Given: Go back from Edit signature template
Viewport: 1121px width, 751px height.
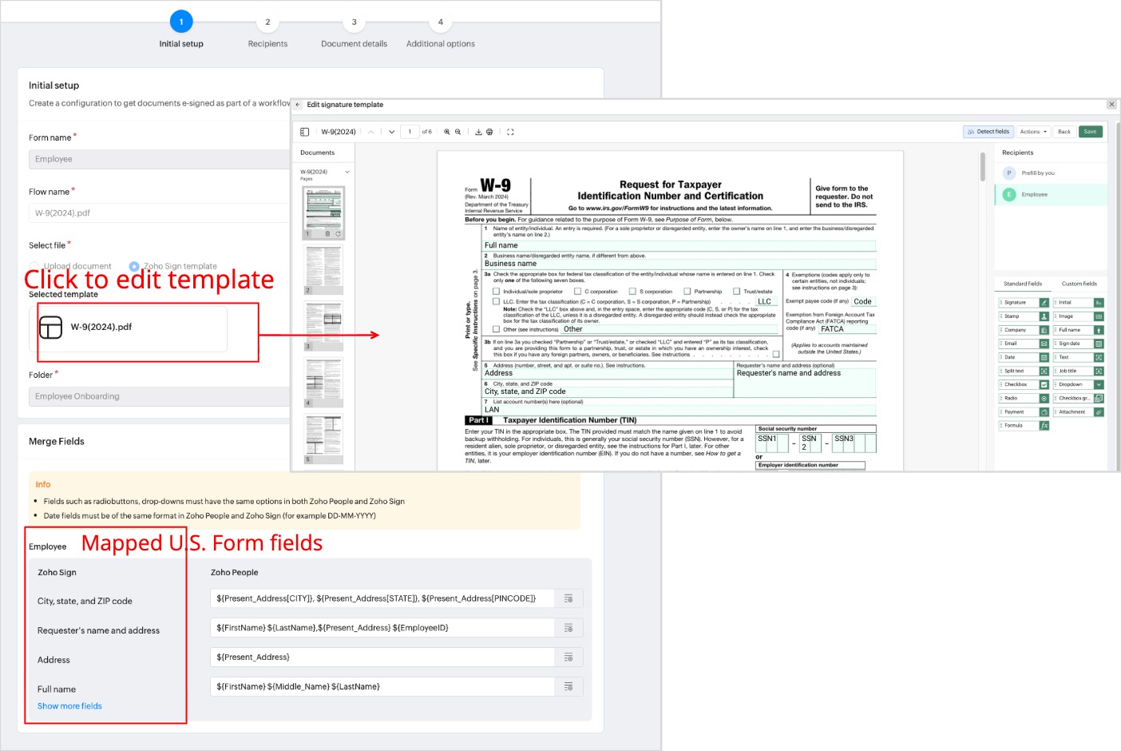Looking at the screenshot, I should (298, 105).
